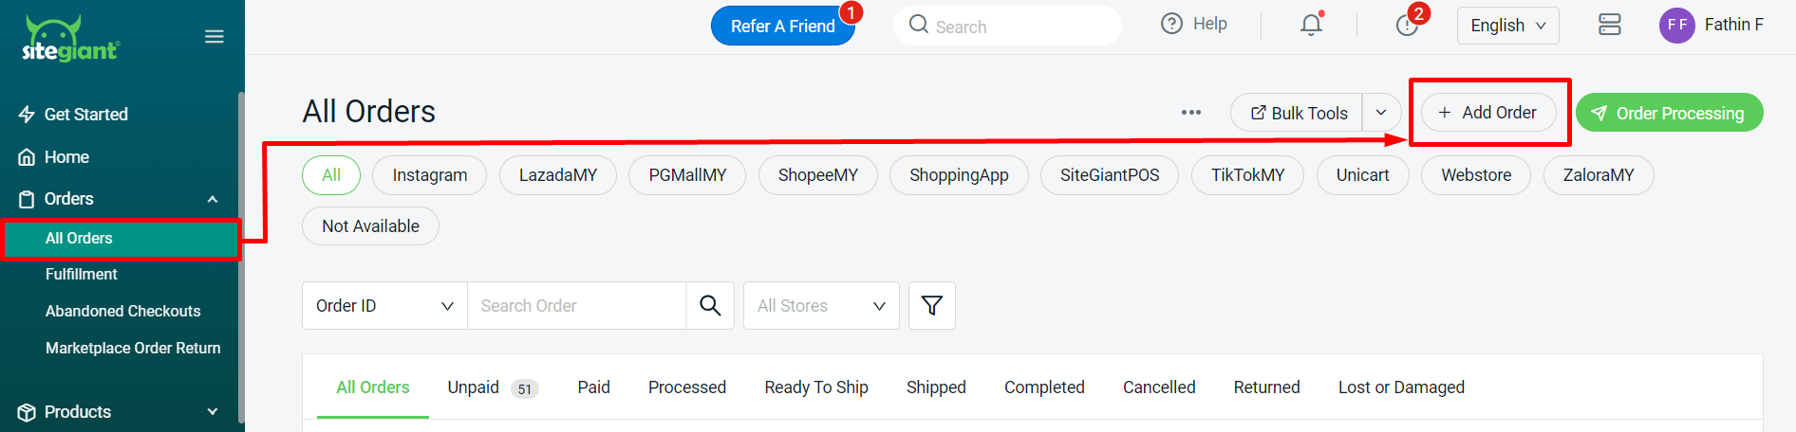The image size is (1796, 432).
Task: Open the notifications bell
Action: click(1311, 25)
